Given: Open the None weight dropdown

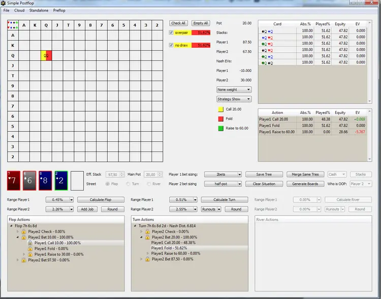Looking at the screenshot, I should (x=234, y=90).
